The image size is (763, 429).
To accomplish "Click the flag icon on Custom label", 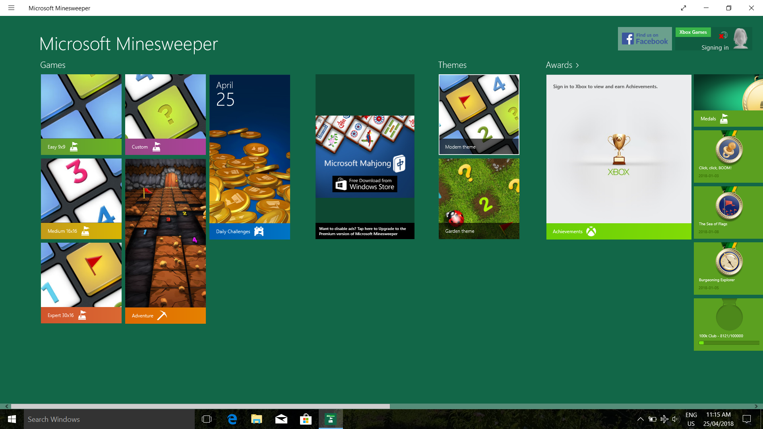I will click(x=157, y=147).
